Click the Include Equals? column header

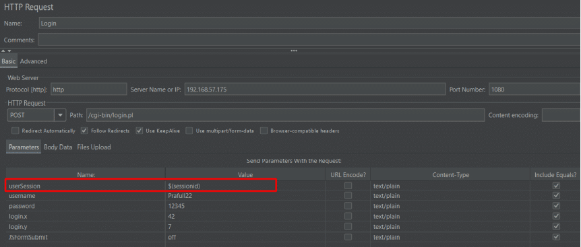(555, 174)
